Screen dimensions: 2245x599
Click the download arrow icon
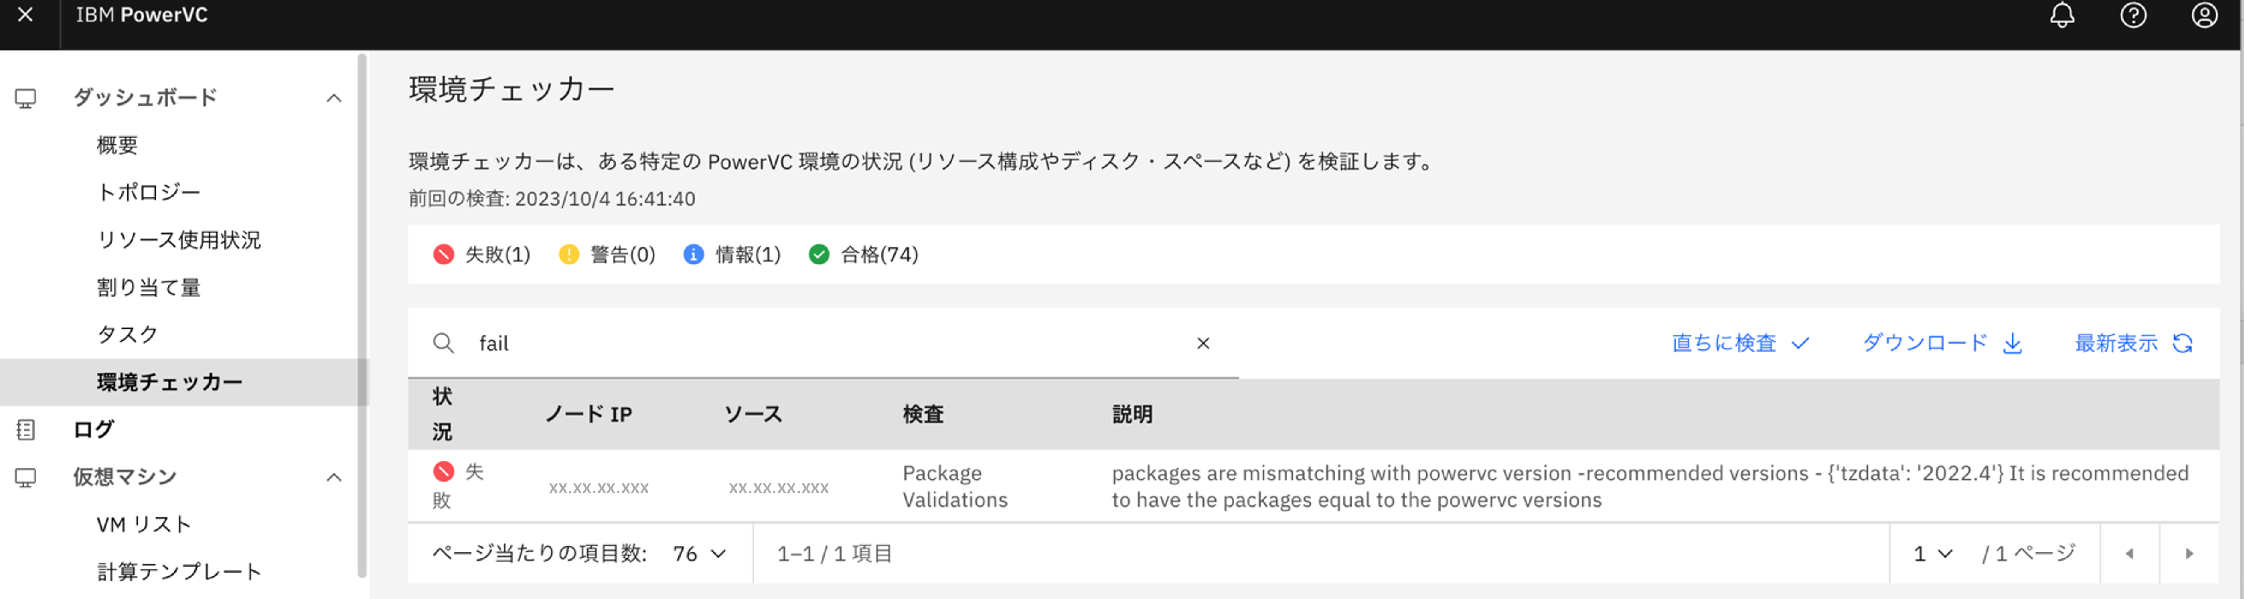[x=2012, y=343]
